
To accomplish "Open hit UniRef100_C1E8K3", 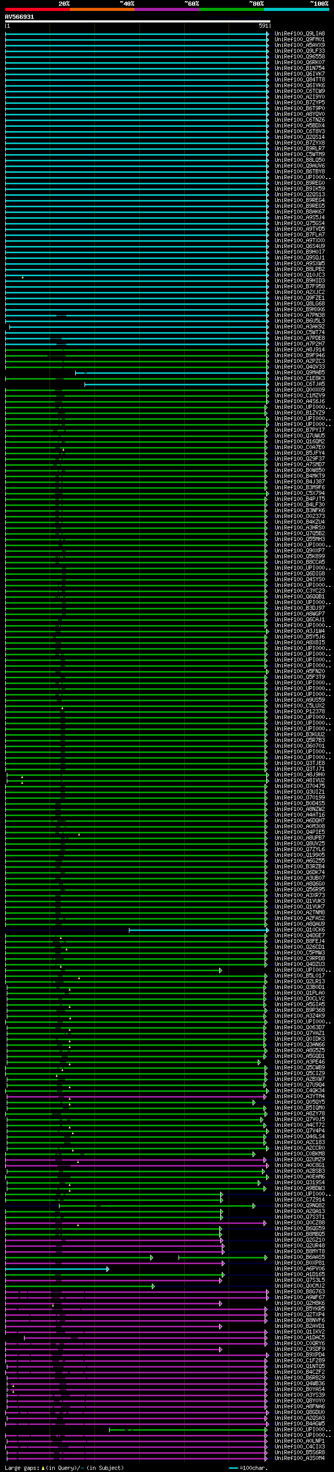I will pos(300,378).
